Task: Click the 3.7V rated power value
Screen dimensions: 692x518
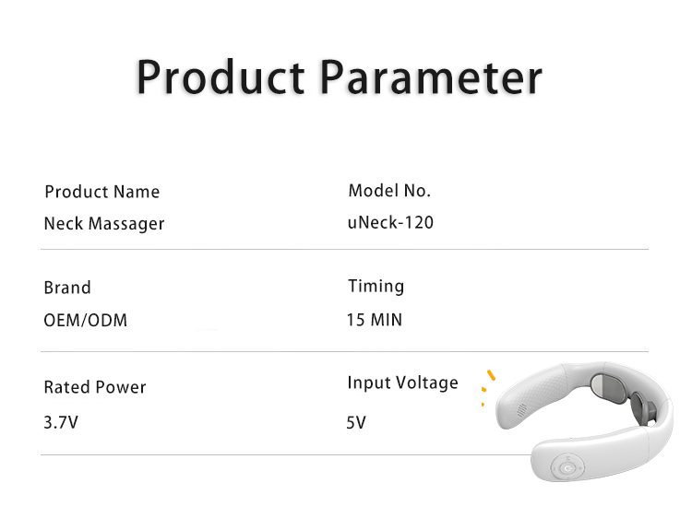Action: coord(61,422)
